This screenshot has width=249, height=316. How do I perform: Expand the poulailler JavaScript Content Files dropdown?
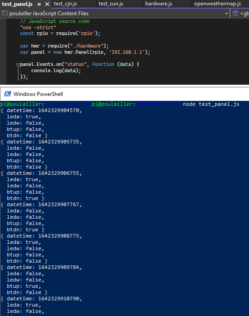[x=227, y=14]
